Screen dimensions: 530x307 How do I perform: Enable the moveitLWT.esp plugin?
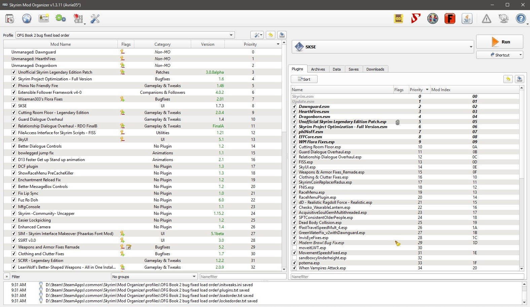click(x=294, y=248)
